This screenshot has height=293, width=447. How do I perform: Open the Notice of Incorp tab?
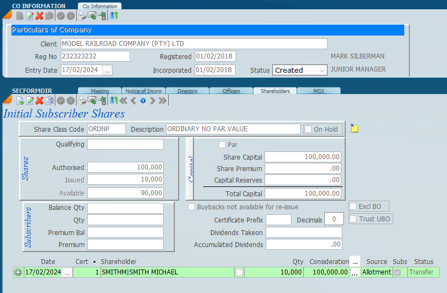(143, 91)
